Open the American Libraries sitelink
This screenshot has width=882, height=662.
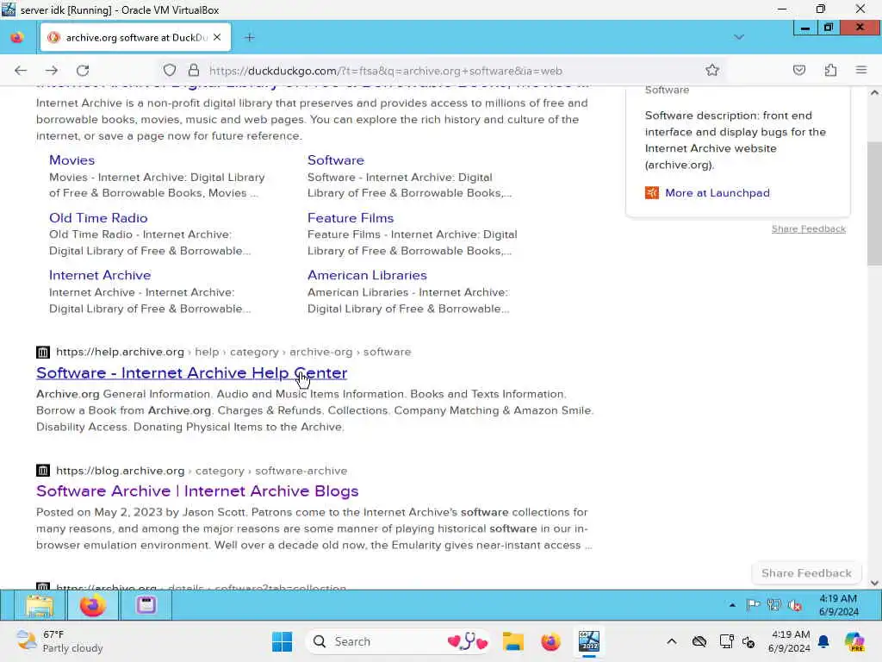[x=367, y=275]
